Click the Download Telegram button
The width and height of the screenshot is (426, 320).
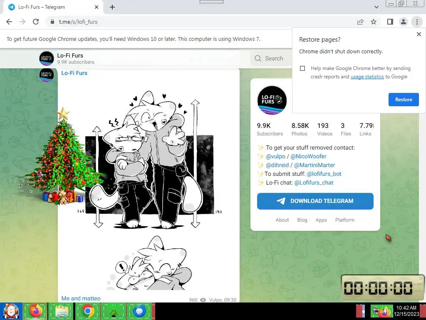tap(315, 201)
